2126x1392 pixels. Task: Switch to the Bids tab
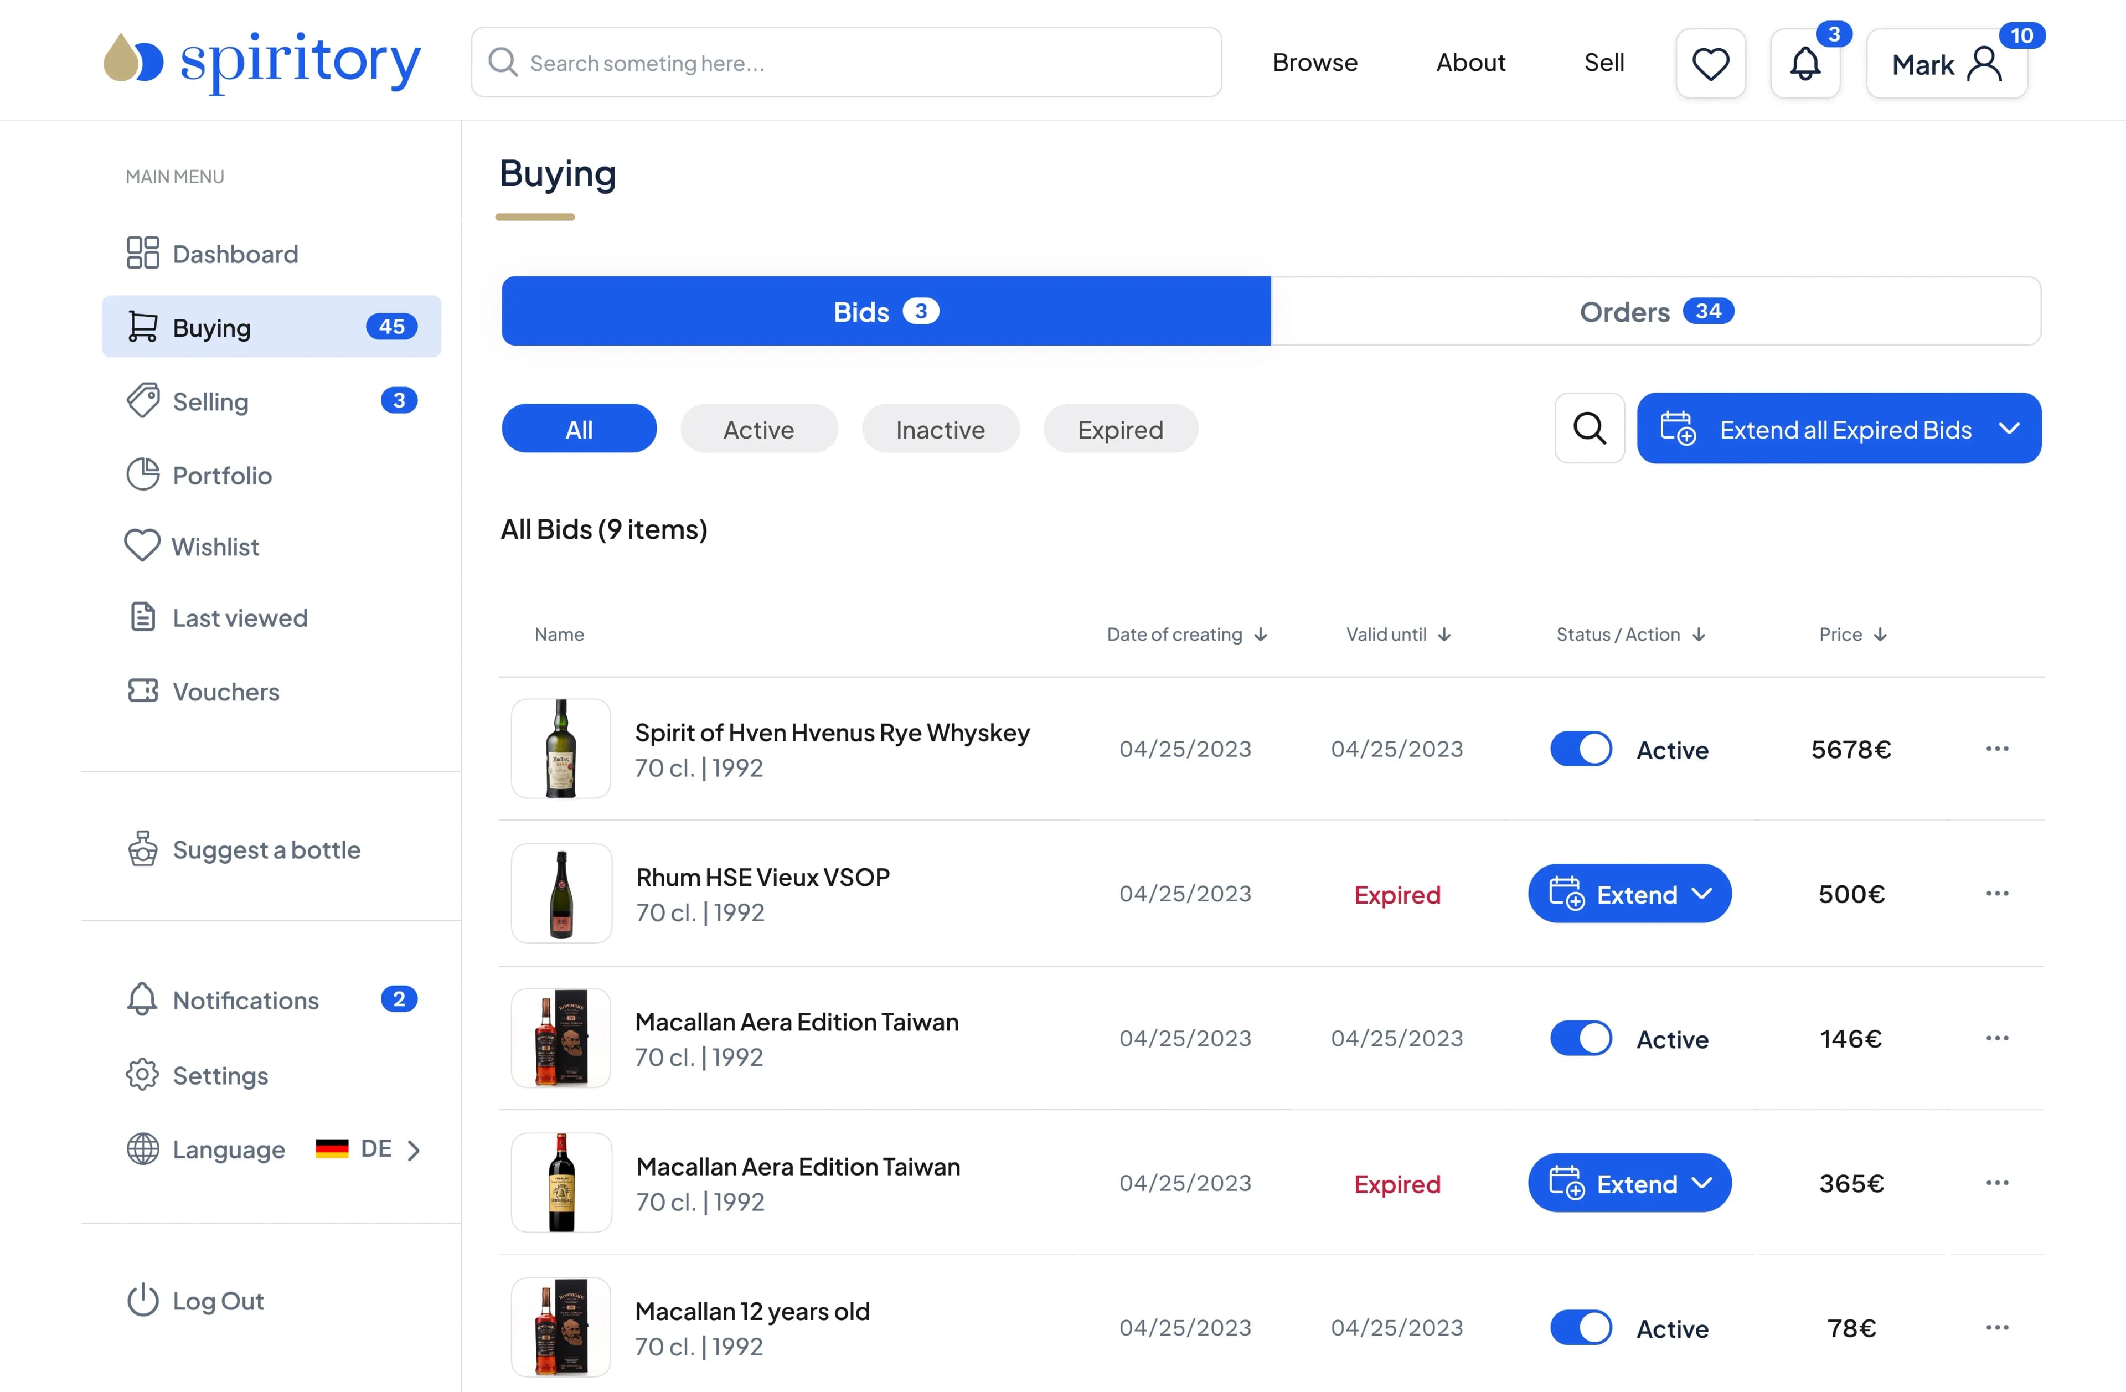click(x=886, y=311)
